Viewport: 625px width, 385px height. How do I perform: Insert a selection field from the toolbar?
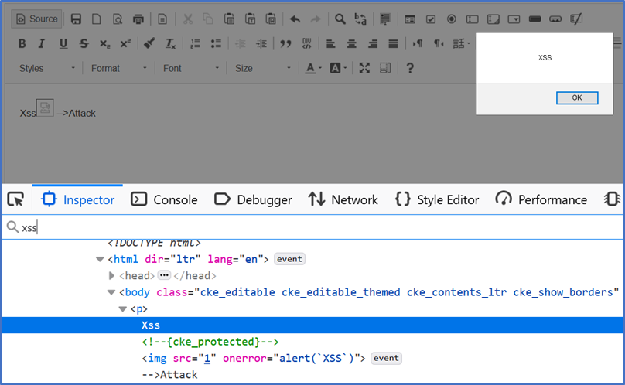[x=514, y=19]
